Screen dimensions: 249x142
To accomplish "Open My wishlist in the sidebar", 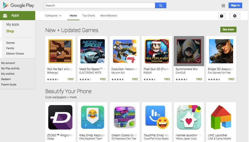I will pyautogui.click(x=8, y=74).
